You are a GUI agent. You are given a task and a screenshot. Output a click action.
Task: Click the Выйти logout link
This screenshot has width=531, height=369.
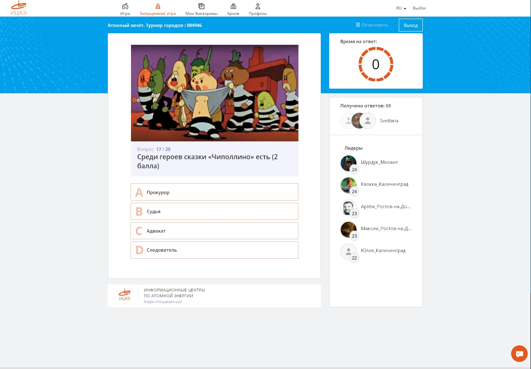(419, 8)
